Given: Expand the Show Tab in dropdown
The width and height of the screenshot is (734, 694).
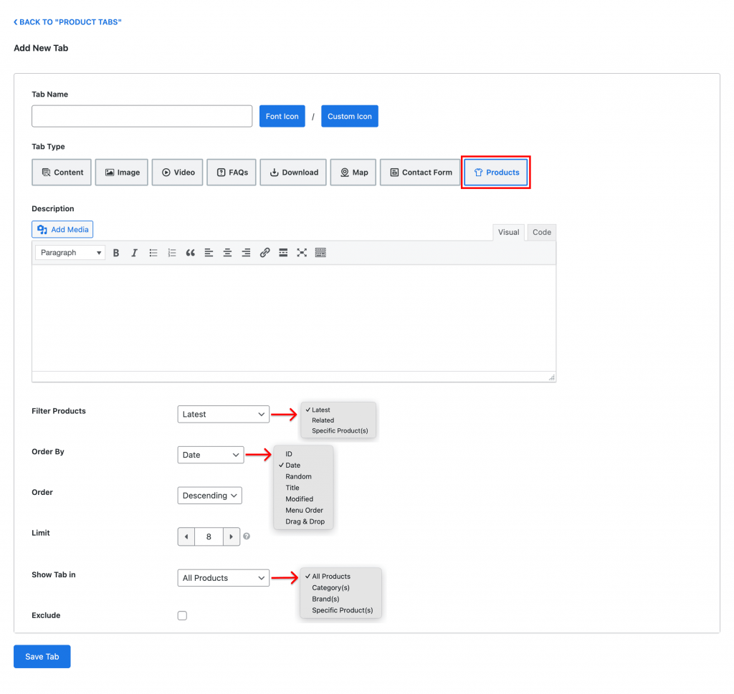Looking at the screenshot, I should click(x=223, y=578).
